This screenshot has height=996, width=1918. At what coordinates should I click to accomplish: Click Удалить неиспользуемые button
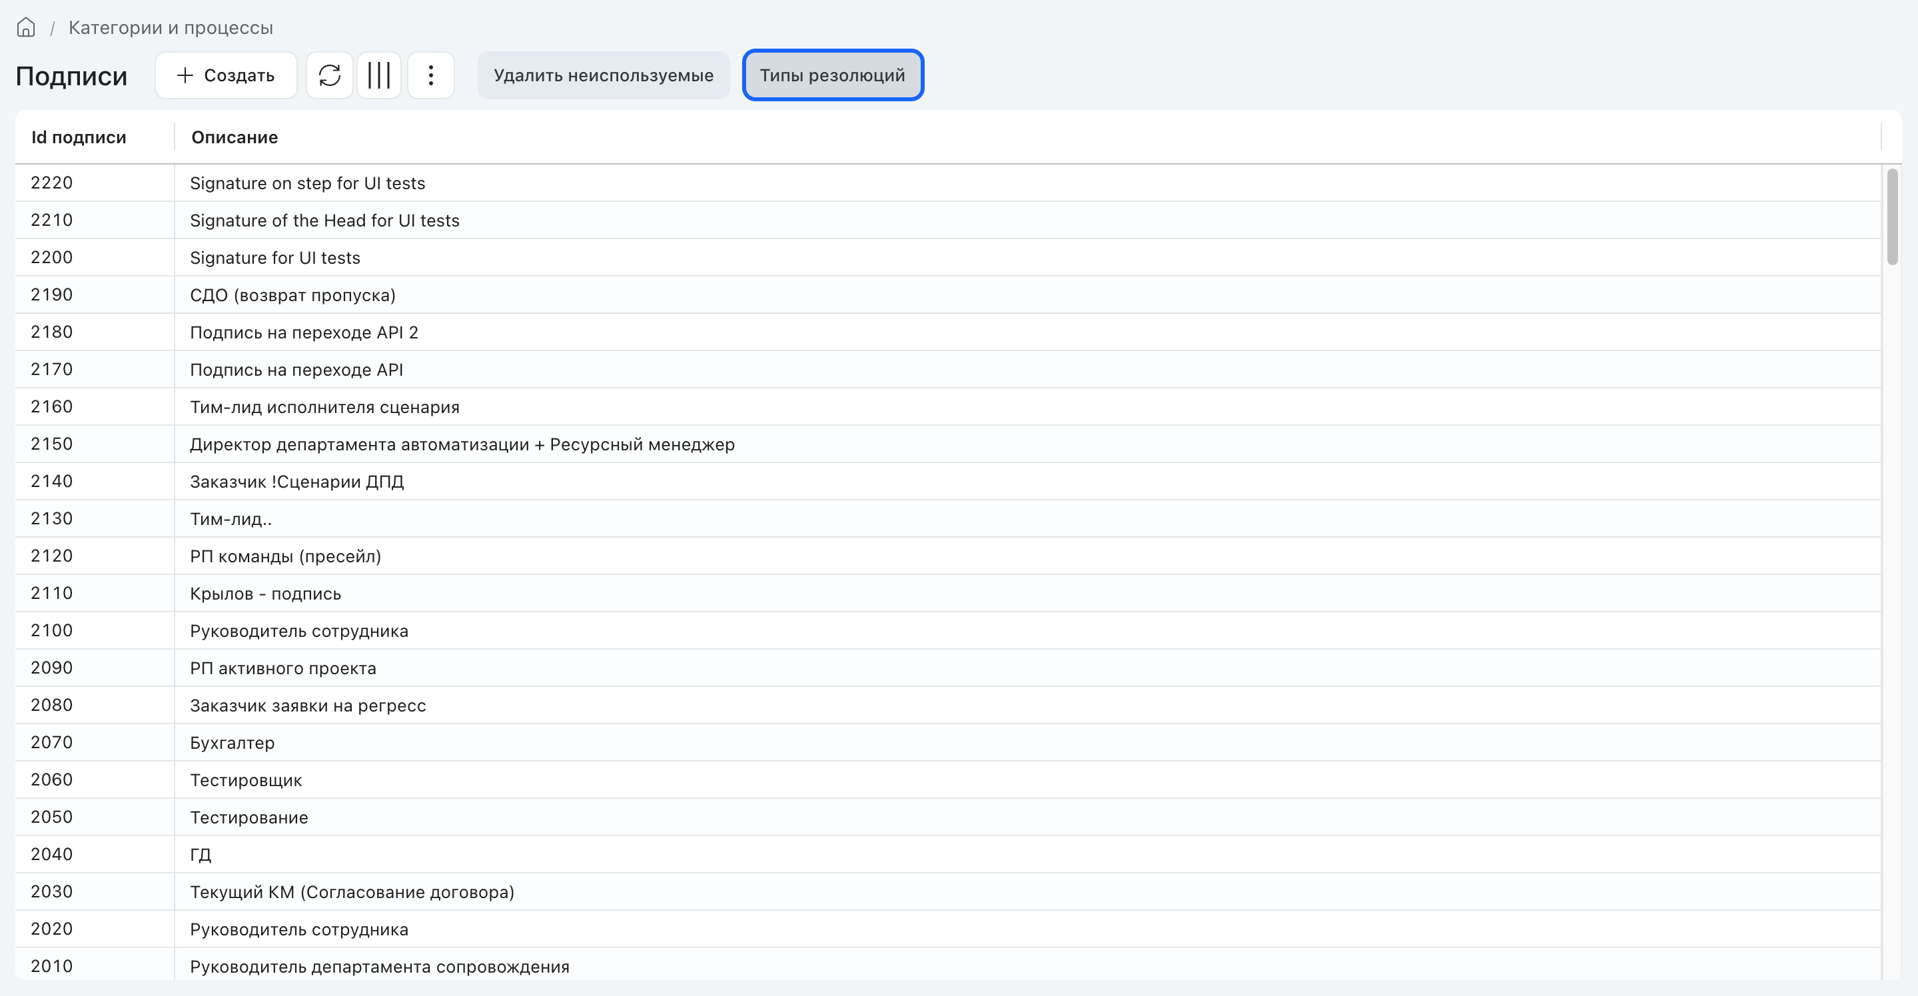point(603,75)
